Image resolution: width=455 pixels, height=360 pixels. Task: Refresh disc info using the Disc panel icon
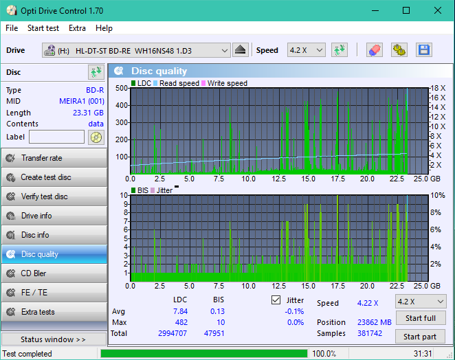tap(96, 72)
